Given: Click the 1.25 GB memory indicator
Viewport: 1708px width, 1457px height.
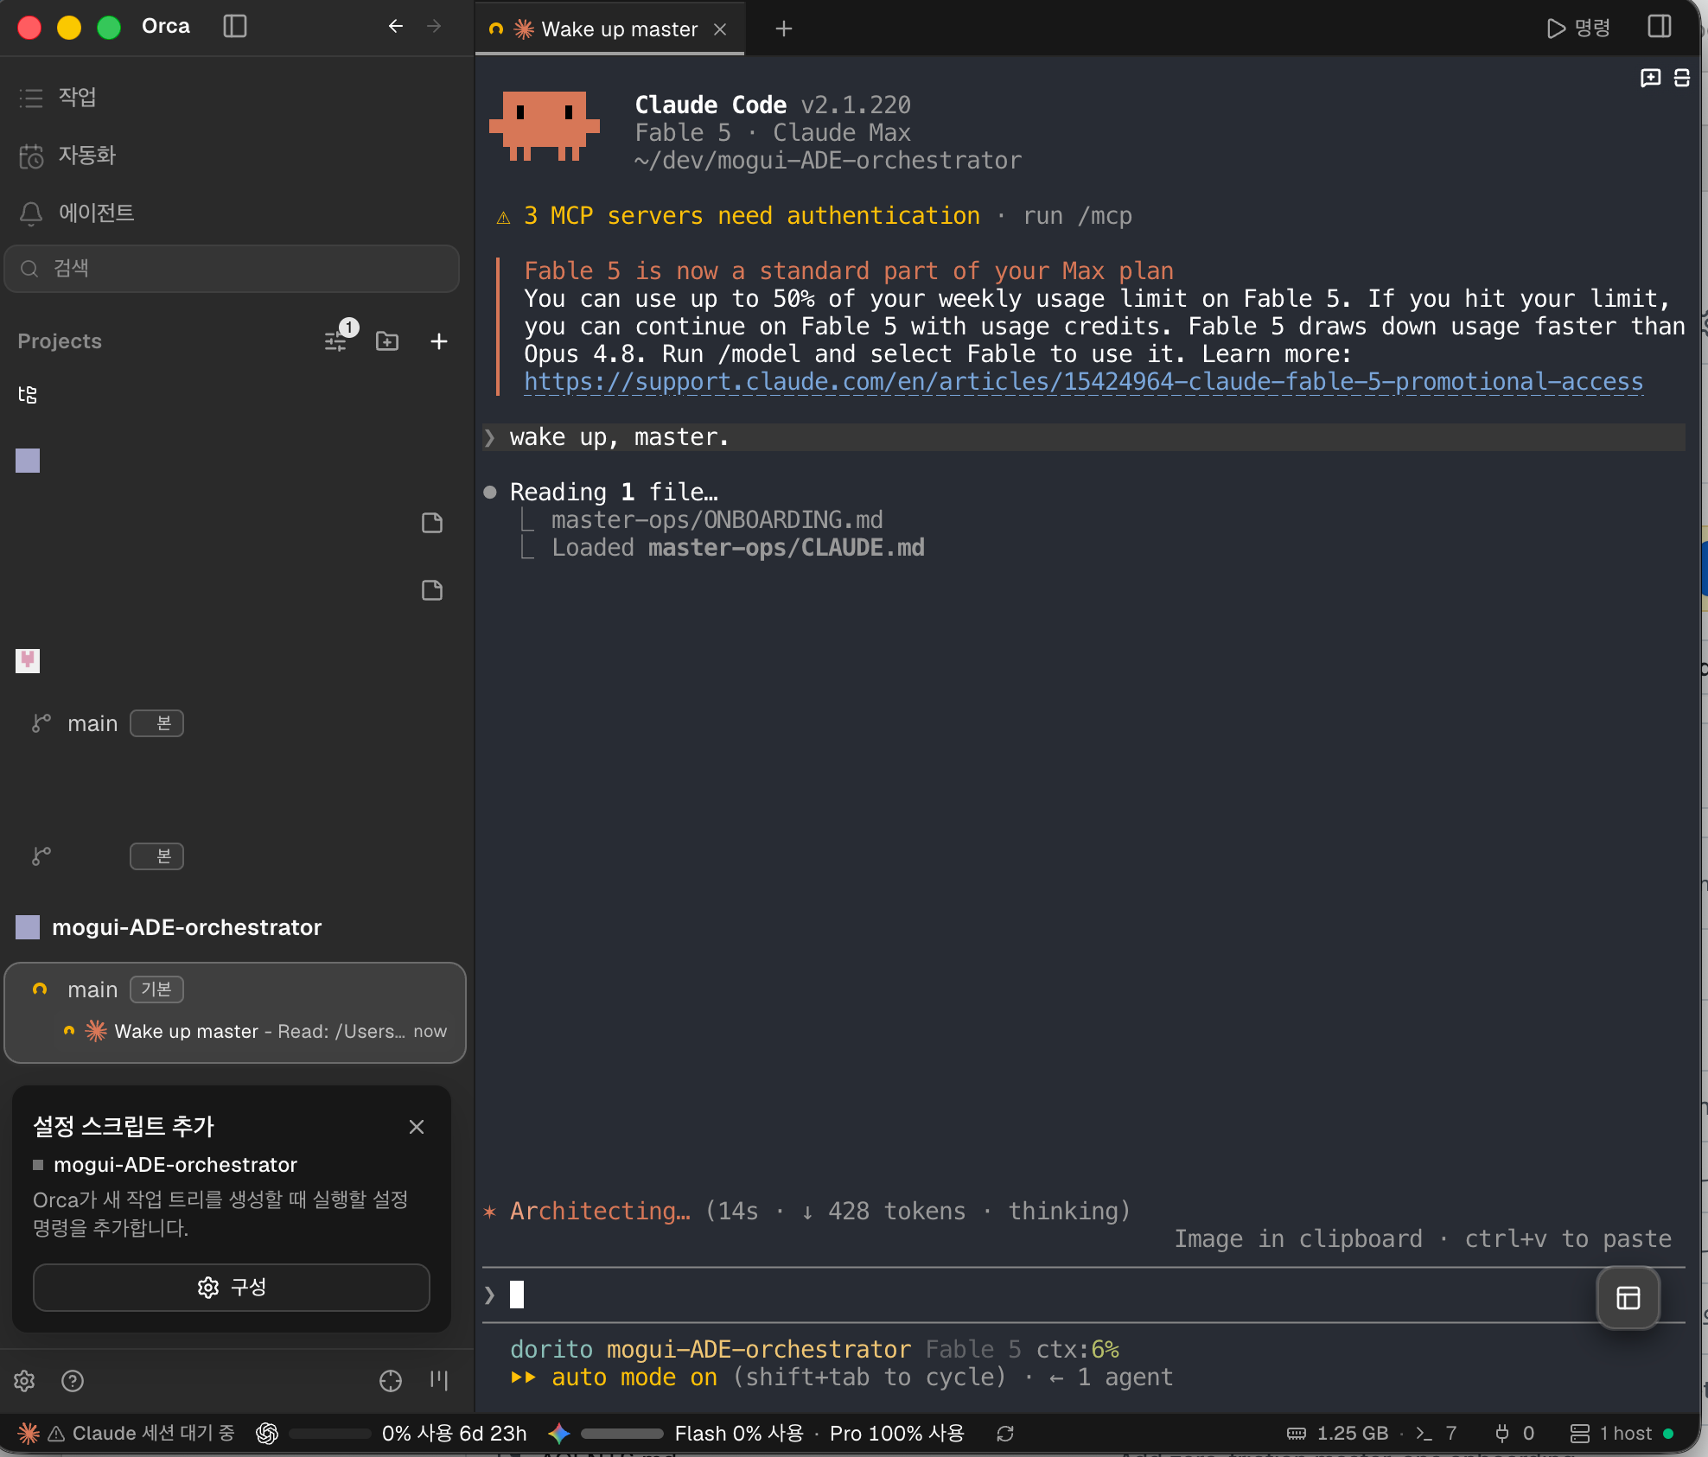Looking at the screenshot, I should click(1338, 1434).
